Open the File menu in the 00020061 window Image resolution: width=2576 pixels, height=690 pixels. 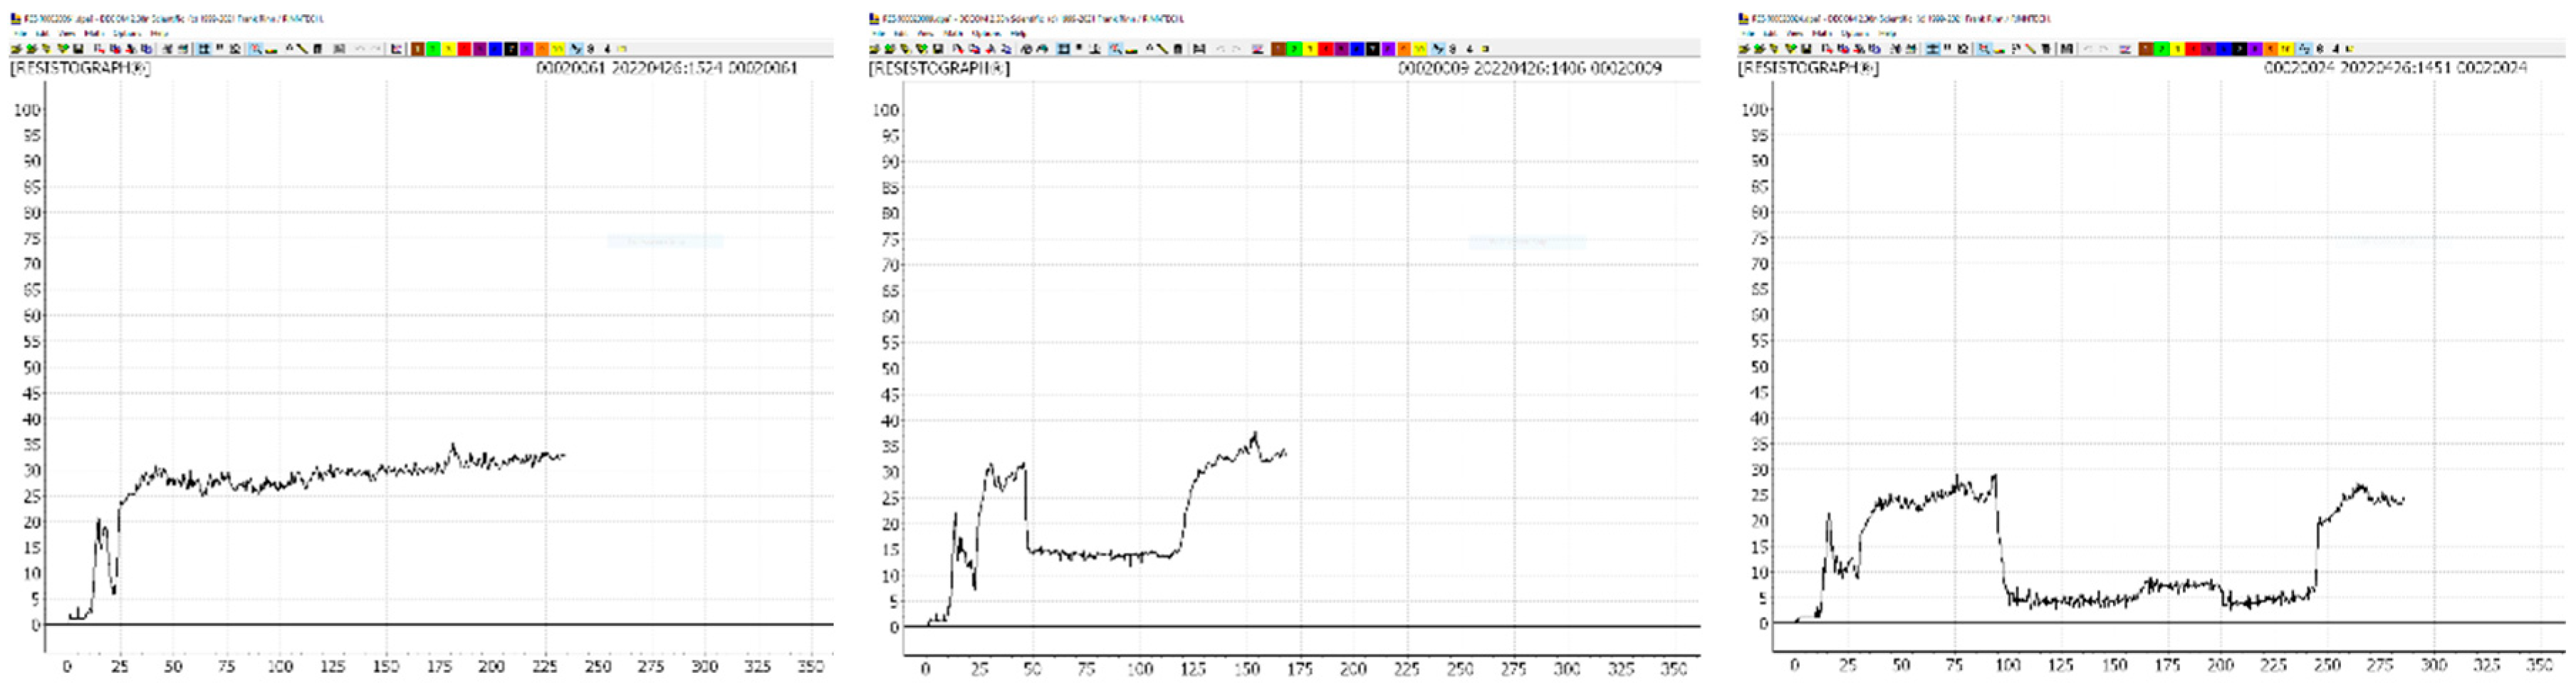[x=21, y=33]
